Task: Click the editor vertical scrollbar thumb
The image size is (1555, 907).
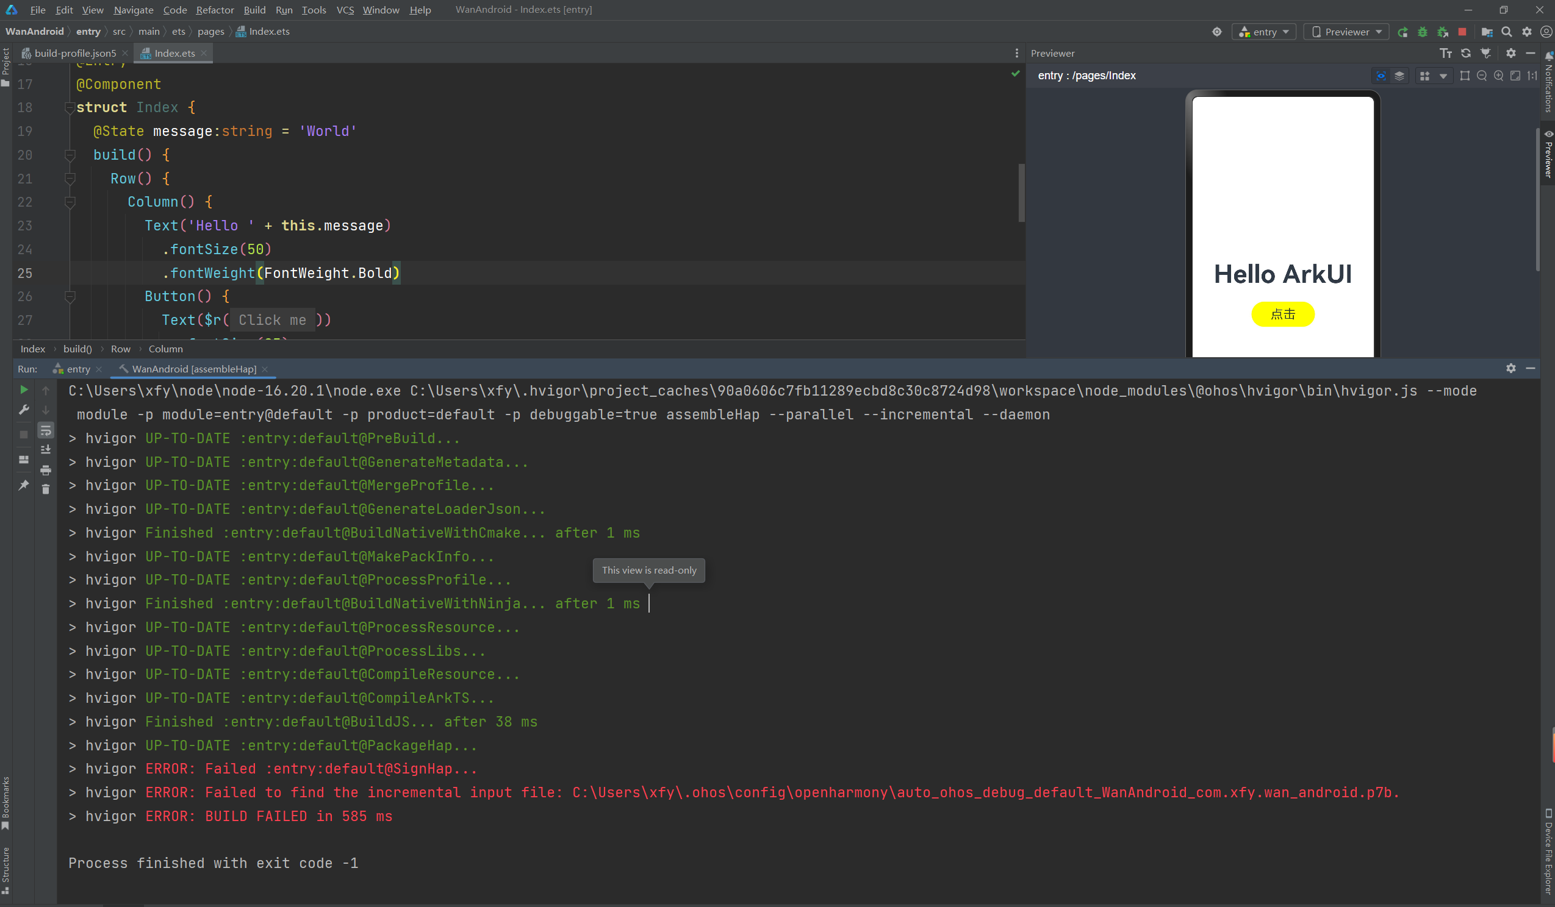Action: click(x=1021, y=193)
